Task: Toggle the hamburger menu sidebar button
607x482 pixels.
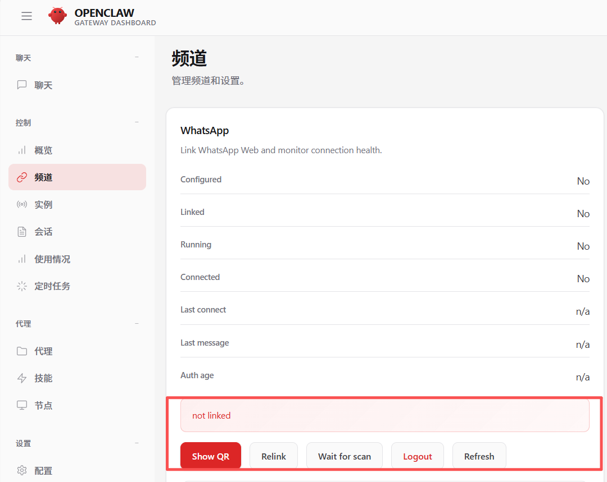Action: 26,16
